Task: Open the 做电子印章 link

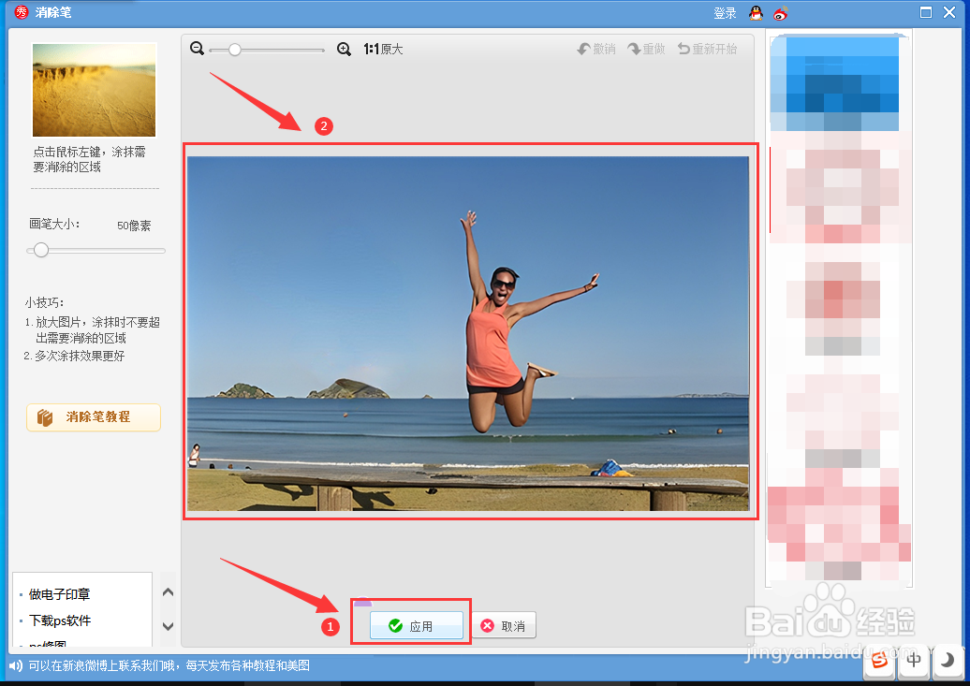Action: [x=59, y=594]
